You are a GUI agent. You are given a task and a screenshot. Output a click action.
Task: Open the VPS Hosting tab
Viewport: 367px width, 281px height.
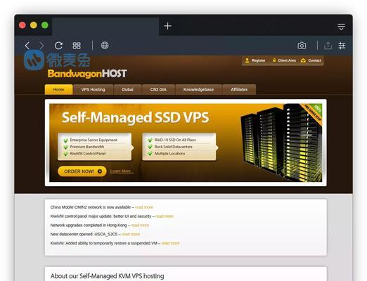point(93,89)
